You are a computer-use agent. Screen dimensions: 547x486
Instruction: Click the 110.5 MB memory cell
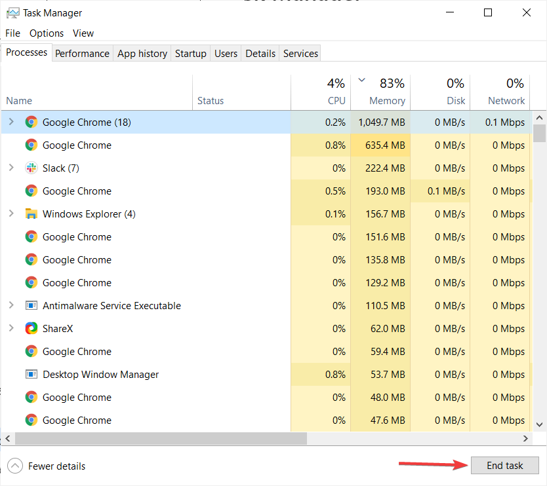click(380, 305)
